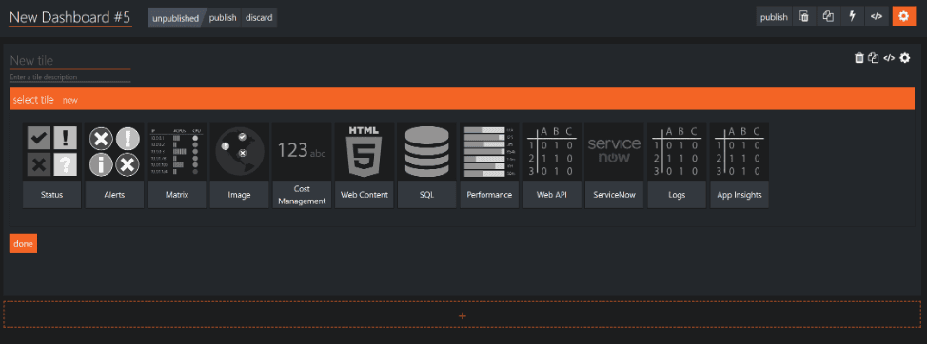The height and width of the screenshot is (344, 927).
Task: Discard the unpublished dashboard changes
Action: (259, 17)
